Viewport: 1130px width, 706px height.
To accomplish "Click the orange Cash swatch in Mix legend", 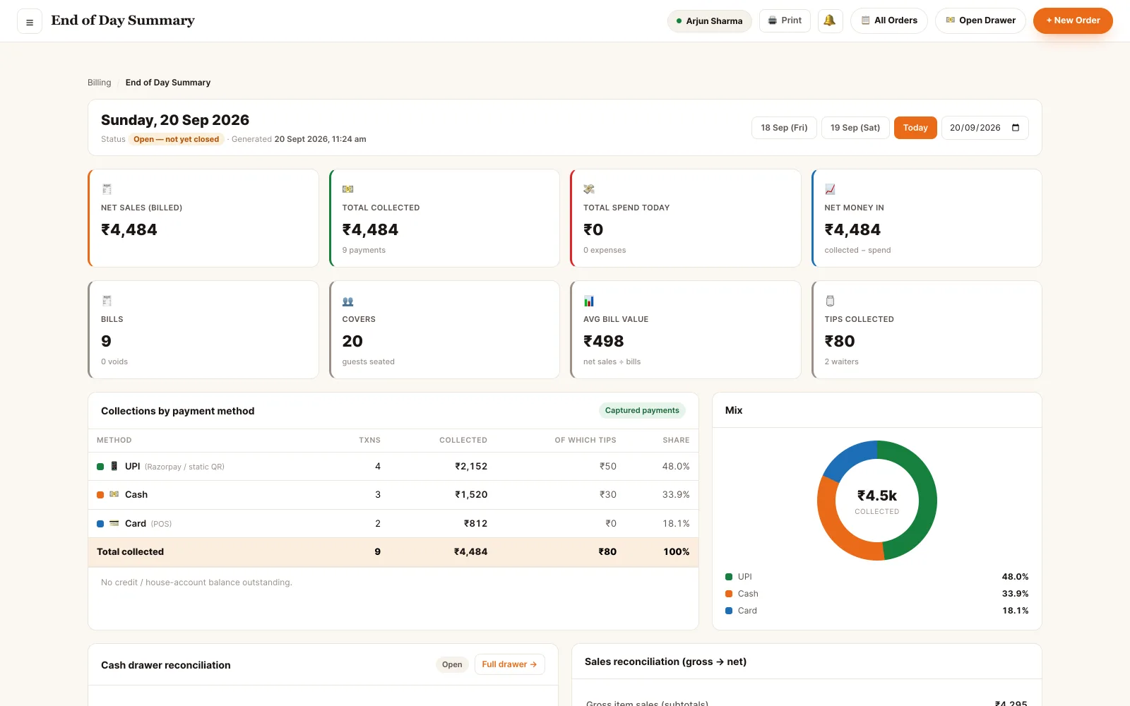I will pyautogui.click(x=729, y=594).
